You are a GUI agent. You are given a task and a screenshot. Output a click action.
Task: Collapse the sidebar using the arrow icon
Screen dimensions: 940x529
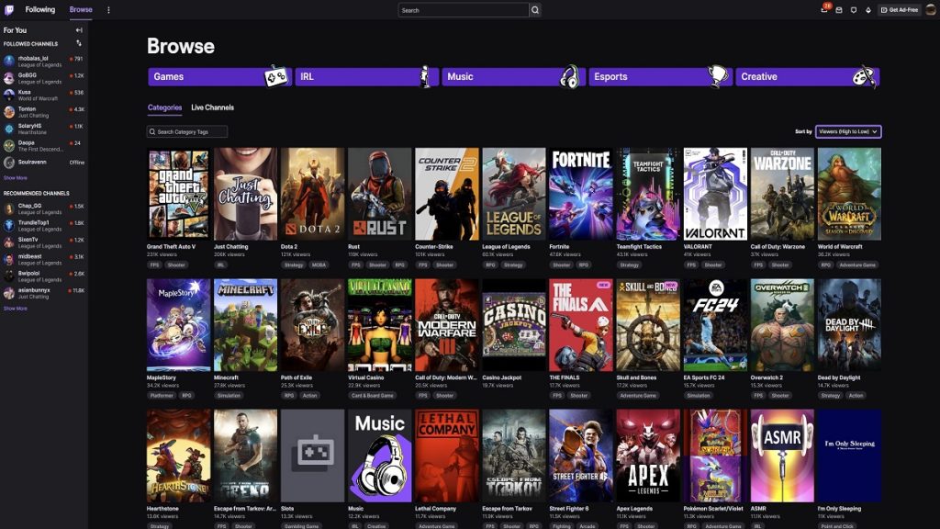click(x=79, y=30)
